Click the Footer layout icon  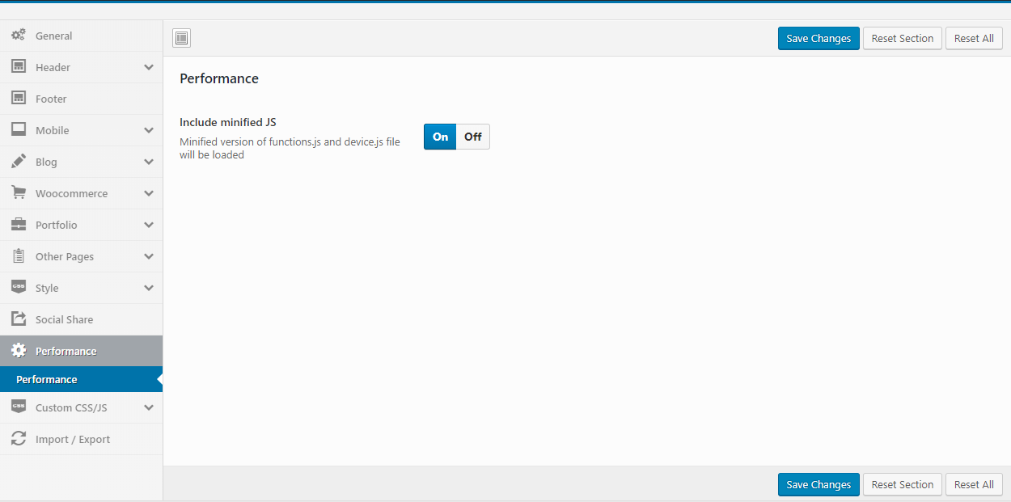pos(18,99)
